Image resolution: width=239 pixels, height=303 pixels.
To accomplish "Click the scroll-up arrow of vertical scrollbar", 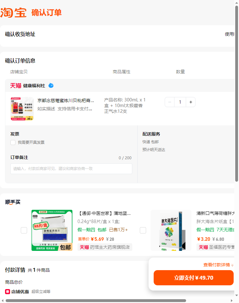I will click(x=237, y=3).
